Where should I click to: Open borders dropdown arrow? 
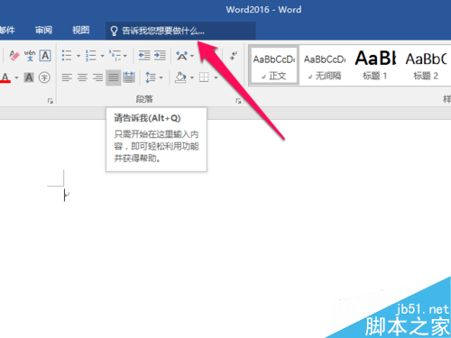tap(216, 78)
